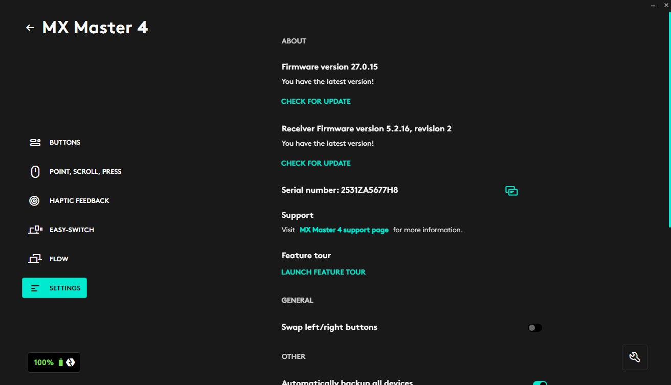This screenshot has width=671, height=385.
Task: Click the Bolt receiver icon in battery badge
Action: coord(71,363)
